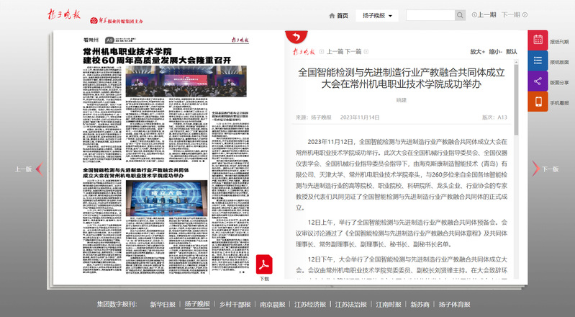Go to 首页 home link

[338, 15]
